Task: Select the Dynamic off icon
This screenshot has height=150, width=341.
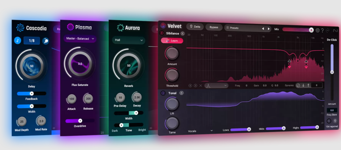Action: (298, 85)
